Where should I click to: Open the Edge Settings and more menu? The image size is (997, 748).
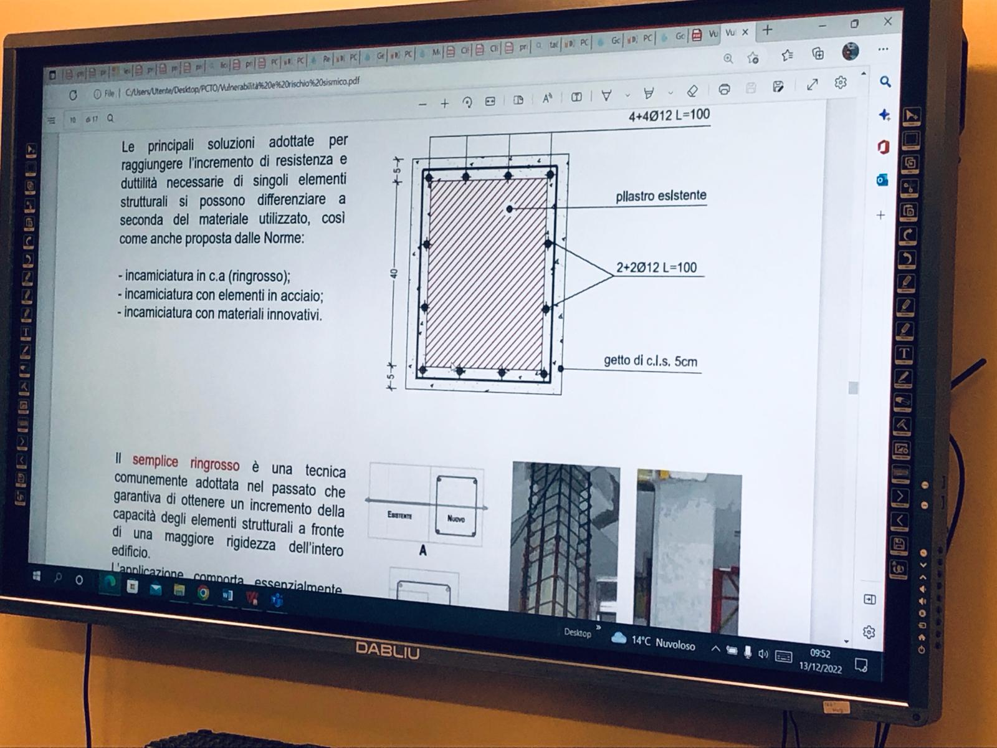883,49
